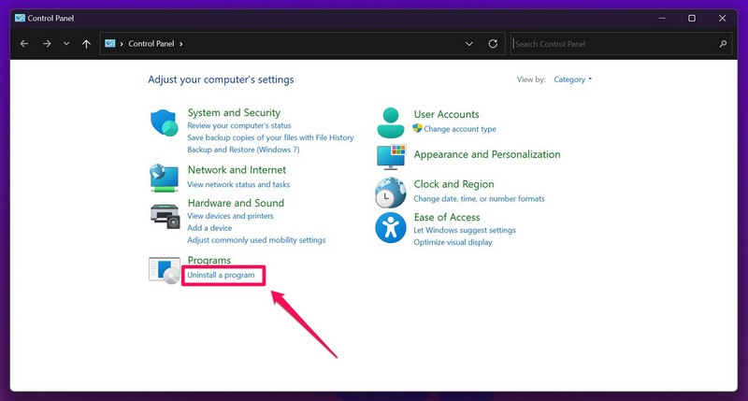Maximize the Control Panel window
Viewport: 748px width, 401px height.
(692, 18)
